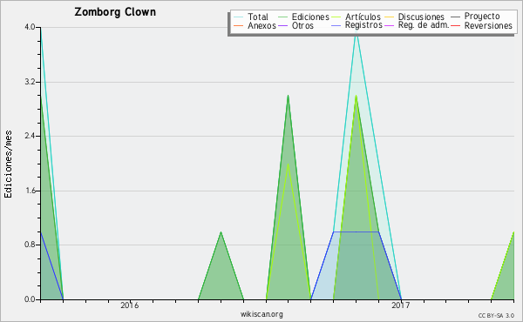Screen dimensions: 523x322
Task: Click the 3.2 y-axis value
Action: click(30, 82)
